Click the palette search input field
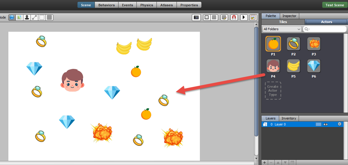Viewport: 348px width, 165px height. click(x=325, y=29)
